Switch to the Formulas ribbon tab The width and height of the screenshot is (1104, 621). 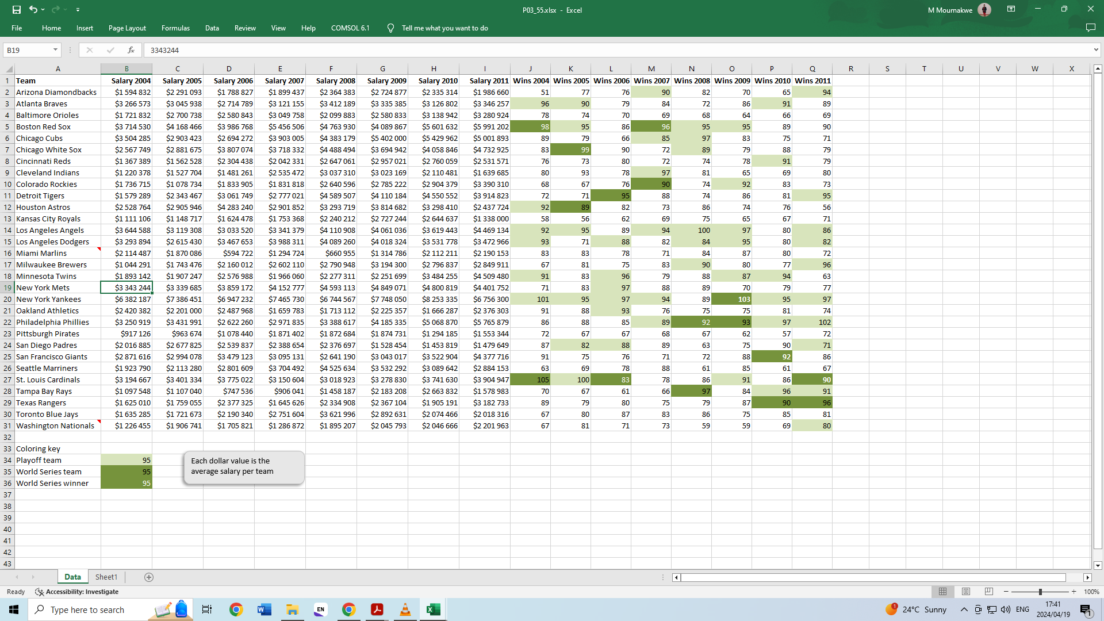point(175,28)
